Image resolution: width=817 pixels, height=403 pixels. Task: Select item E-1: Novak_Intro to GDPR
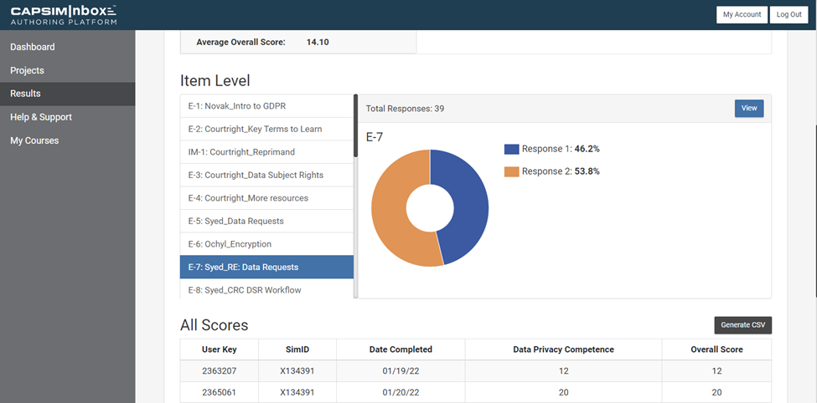point(266,106)
